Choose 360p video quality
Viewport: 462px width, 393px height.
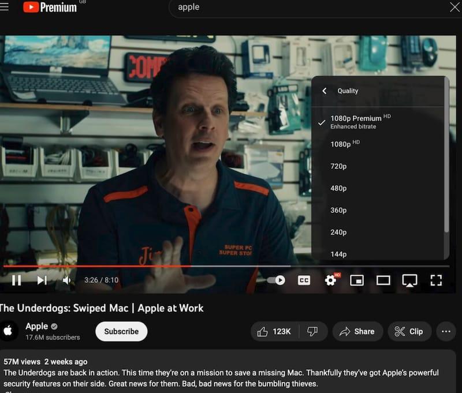(378, 211)
